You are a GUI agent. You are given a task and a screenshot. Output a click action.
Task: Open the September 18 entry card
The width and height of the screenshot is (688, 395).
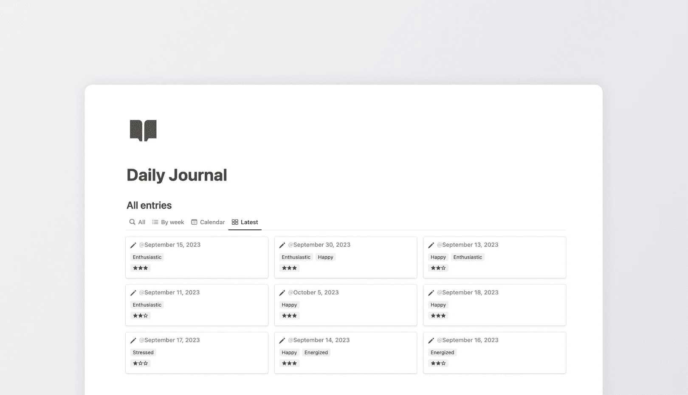tap(494, 305)
